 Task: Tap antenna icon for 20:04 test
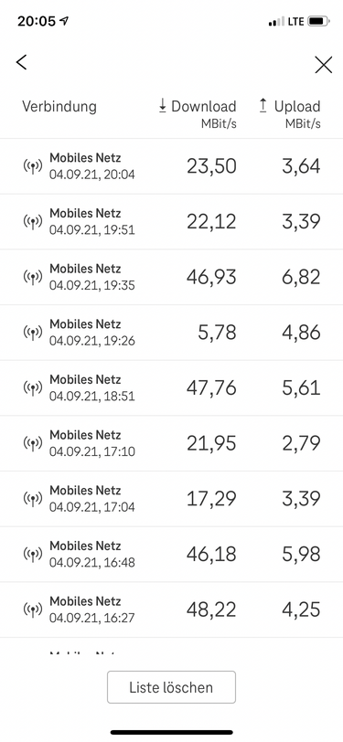(33, 166)
